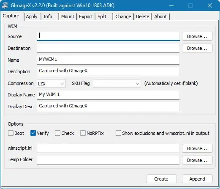Image resolution: width=220 pixels, height=189 pixels.
Task: Switch to the Apply tab
Action: tap(32, 16)
